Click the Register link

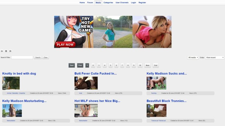click(142, 3)
